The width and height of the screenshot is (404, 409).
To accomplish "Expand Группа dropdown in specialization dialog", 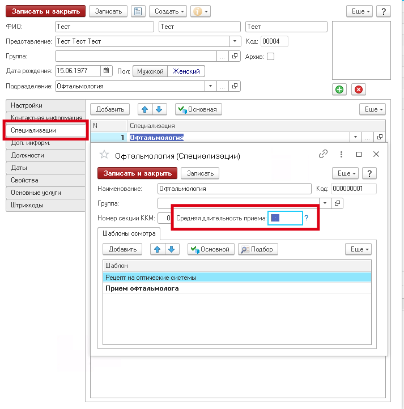I will tap(325, 203).
